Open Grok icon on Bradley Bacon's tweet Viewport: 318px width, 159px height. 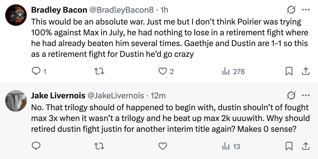[291, 10]
